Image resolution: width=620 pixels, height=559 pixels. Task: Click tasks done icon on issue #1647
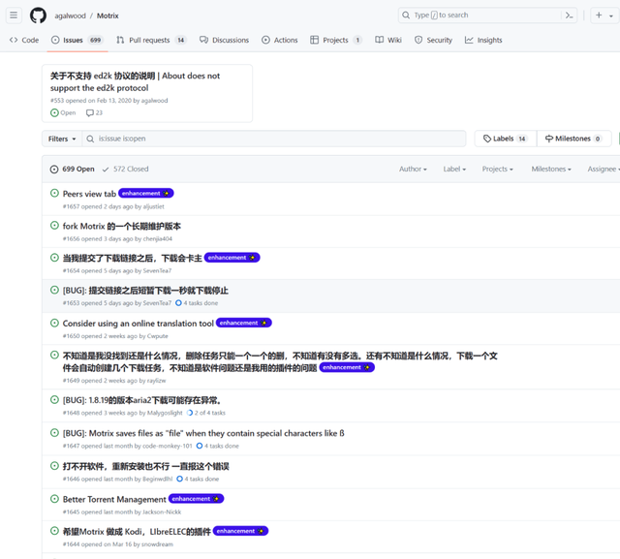click(200, 446)
